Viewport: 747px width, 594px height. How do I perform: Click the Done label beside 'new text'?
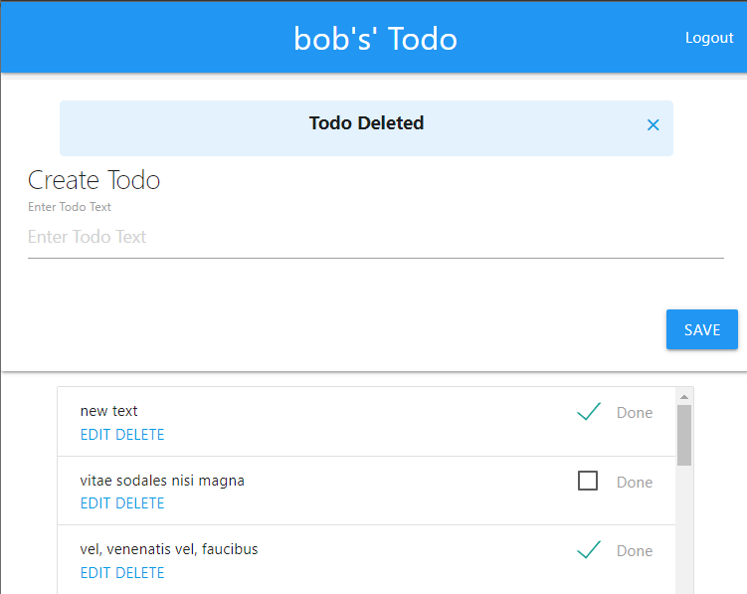tap(635, 413)
